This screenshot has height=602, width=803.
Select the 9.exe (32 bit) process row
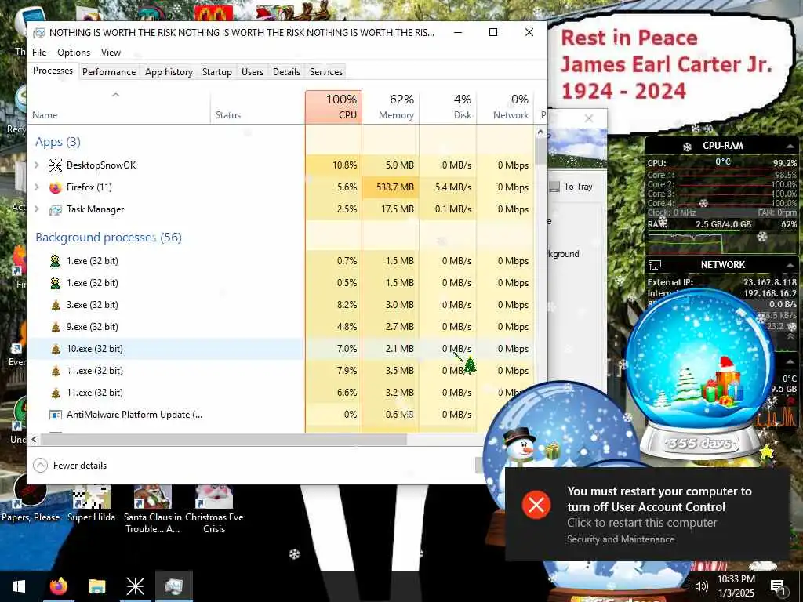click(x=280, y=327)
